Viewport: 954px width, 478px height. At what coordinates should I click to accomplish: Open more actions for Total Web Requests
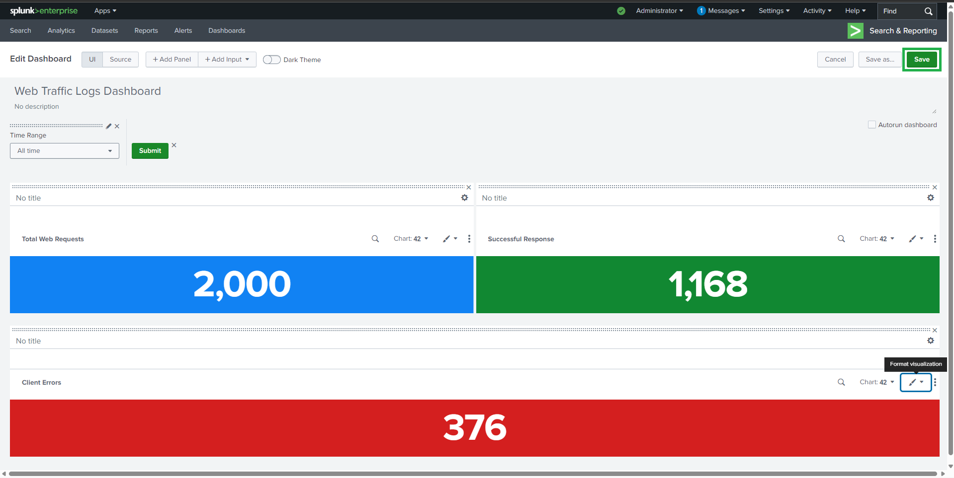[x=469, y=239]
